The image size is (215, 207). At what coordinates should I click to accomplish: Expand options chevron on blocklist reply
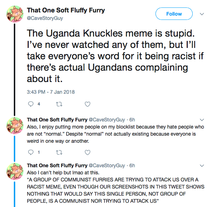[202, 120]
